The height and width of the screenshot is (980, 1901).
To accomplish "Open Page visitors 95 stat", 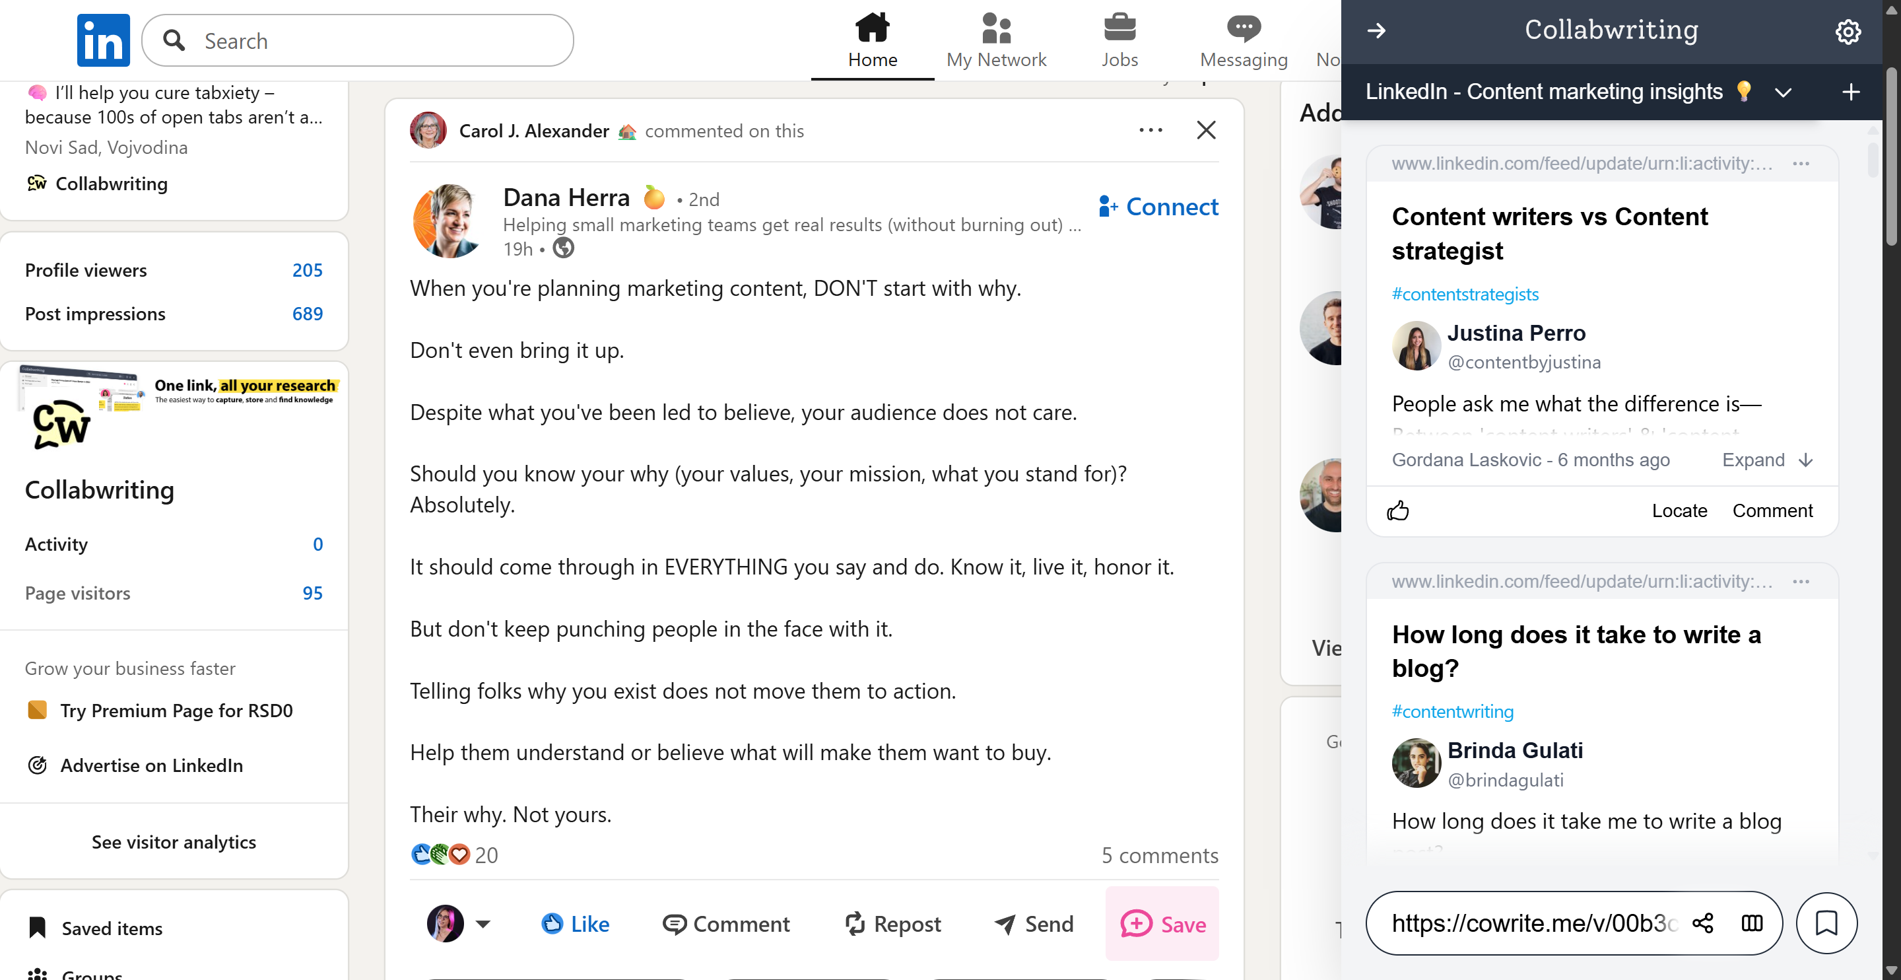I will tap(174, 593).
